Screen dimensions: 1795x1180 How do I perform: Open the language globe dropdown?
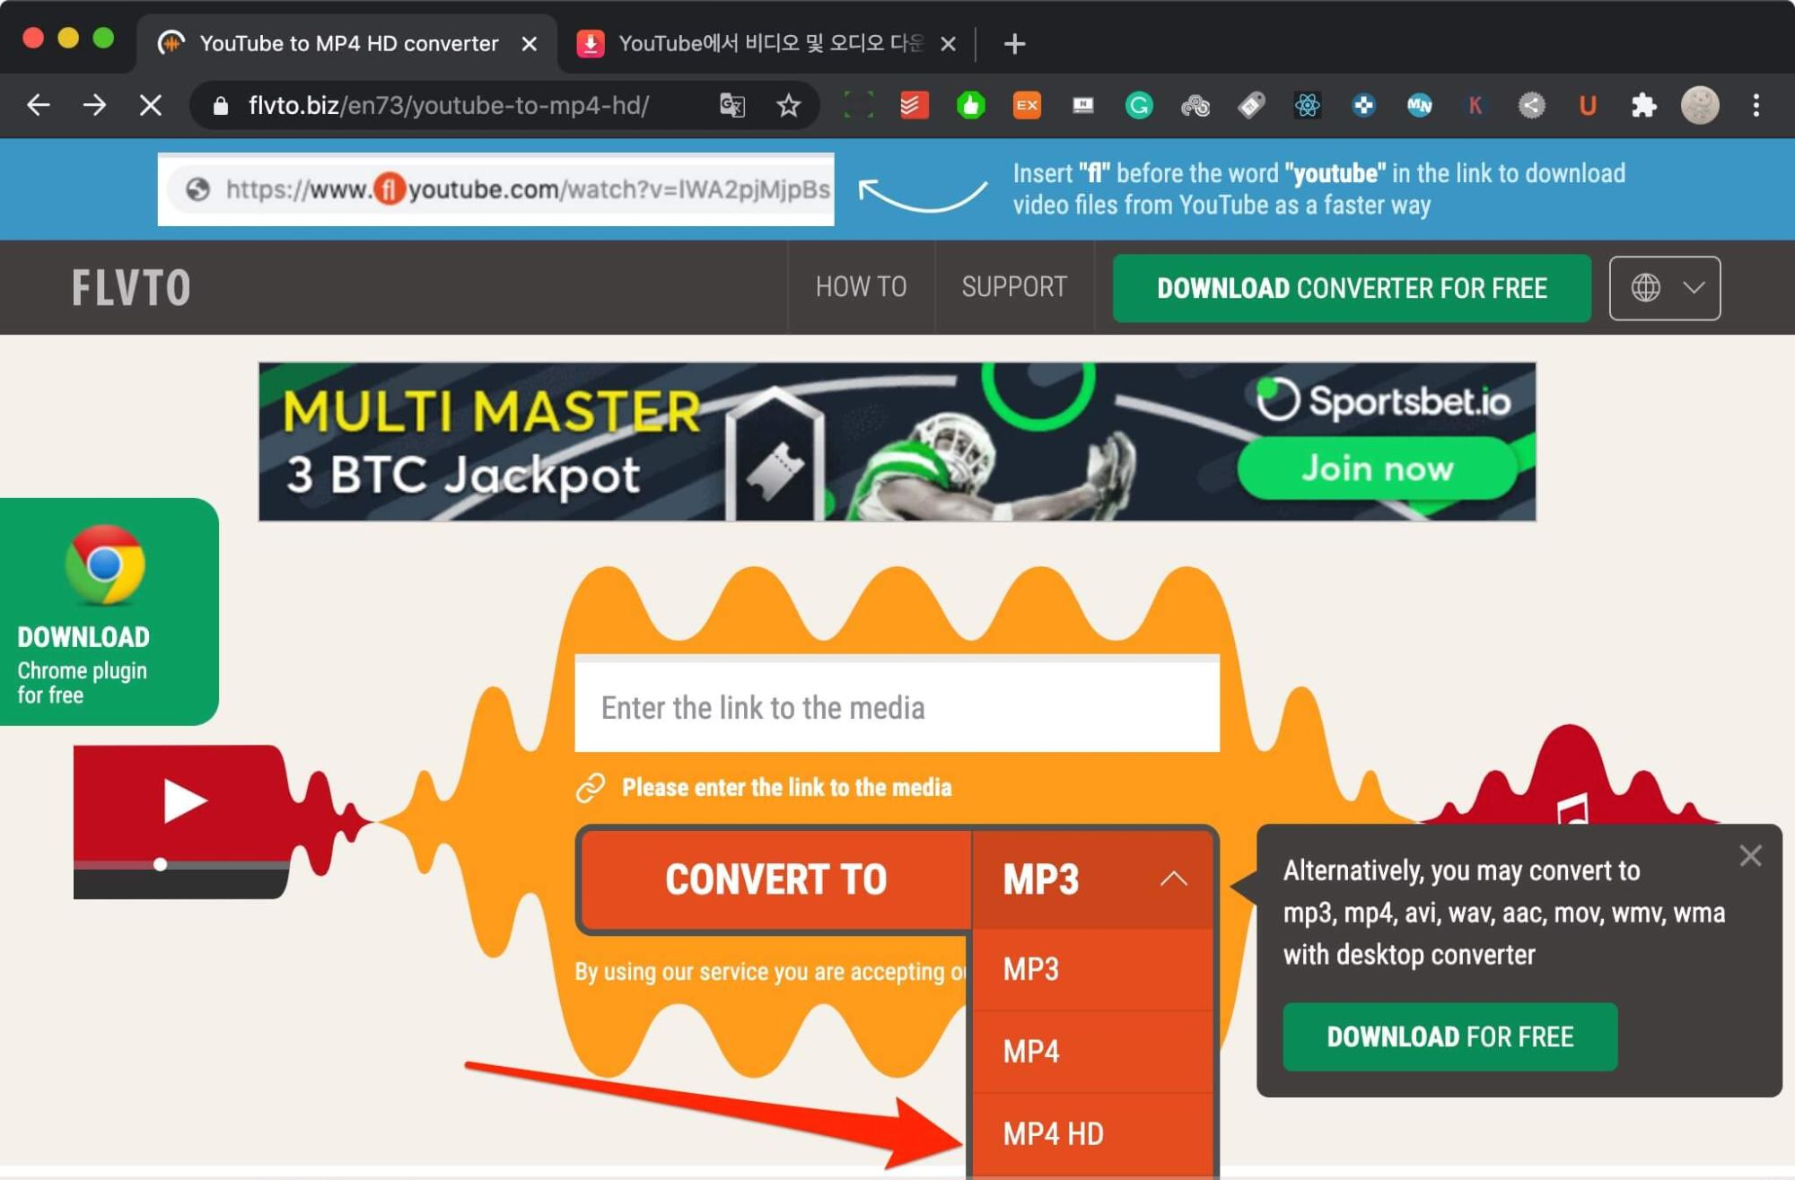[x=1664, y=288]
